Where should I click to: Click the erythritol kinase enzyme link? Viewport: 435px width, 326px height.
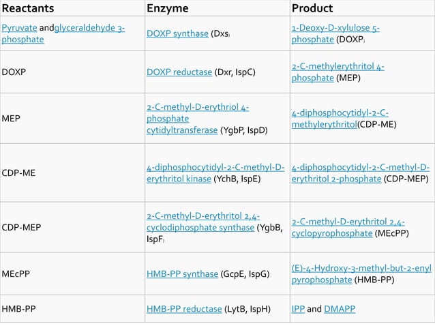click(x=215, y=173)
